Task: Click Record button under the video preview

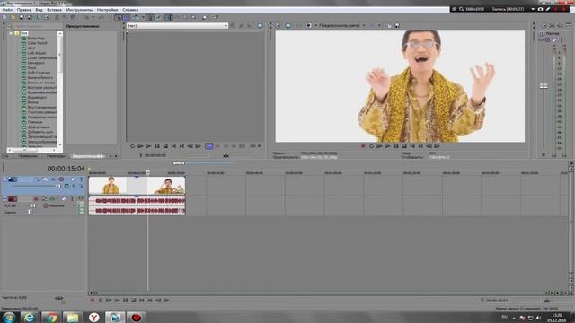Action: [363, 146]
